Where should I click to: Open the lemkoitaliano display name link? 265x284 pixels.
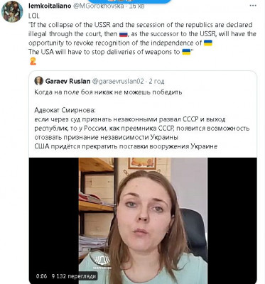[x=50, y=6]
